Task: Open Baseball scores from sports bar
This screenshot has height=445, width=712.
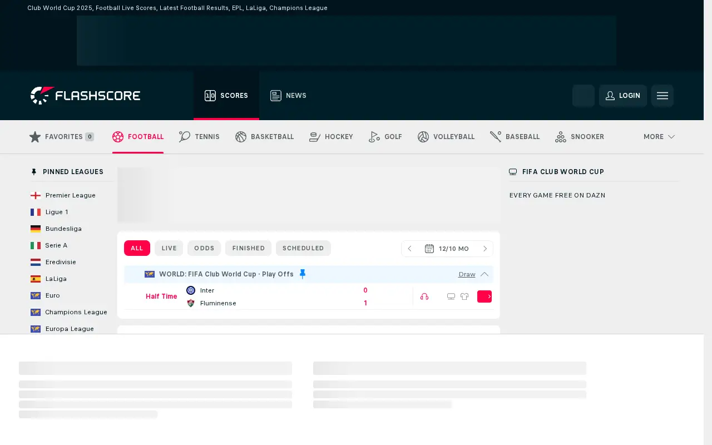Action: coord(515,137)
